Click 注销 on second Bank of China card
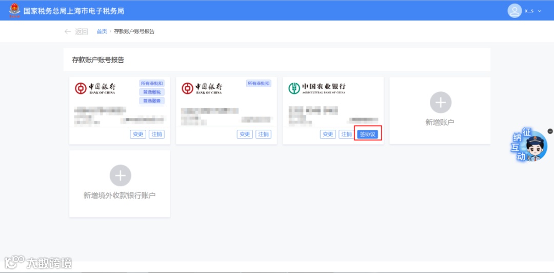 [x=263, y=134]
